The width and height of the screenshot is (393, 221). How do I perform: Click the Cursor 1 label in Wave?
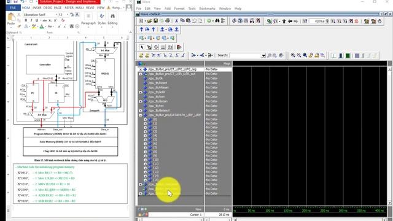tap(196, 215)
